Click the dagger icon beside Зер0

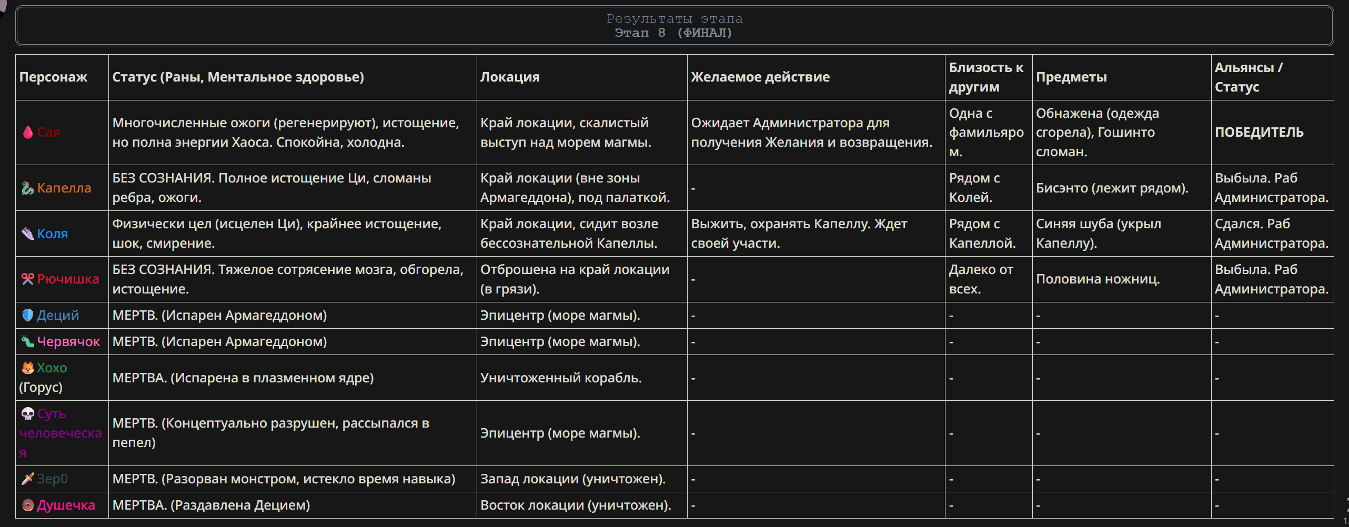pyautogui.click(x=28, y=479)
